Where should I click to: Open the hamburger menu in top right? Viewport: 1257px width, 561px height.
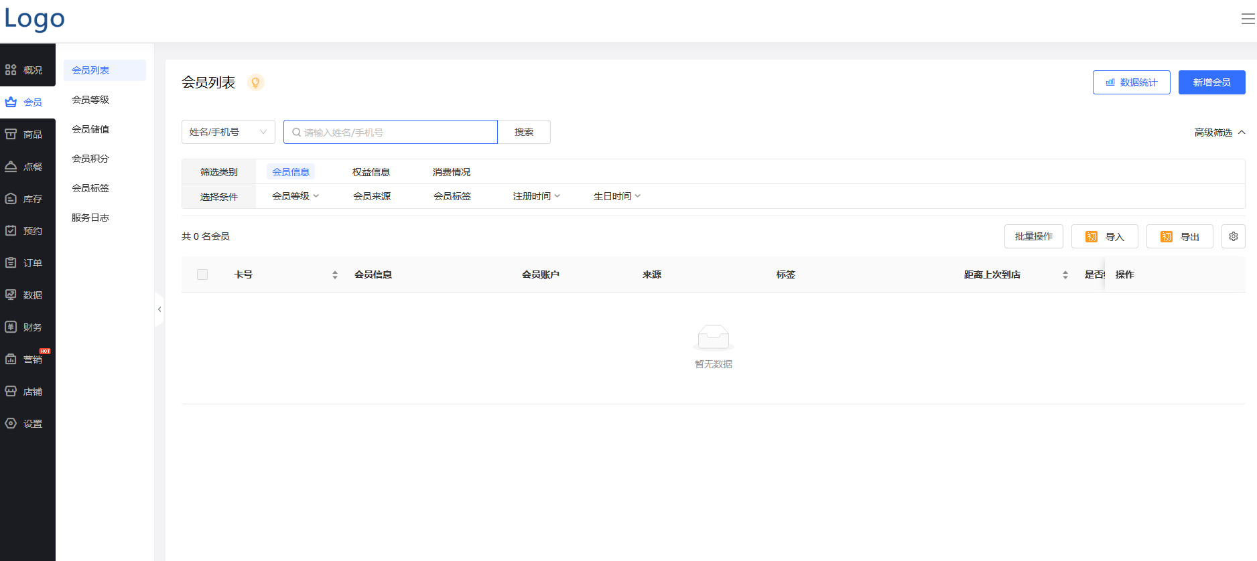1248,19
